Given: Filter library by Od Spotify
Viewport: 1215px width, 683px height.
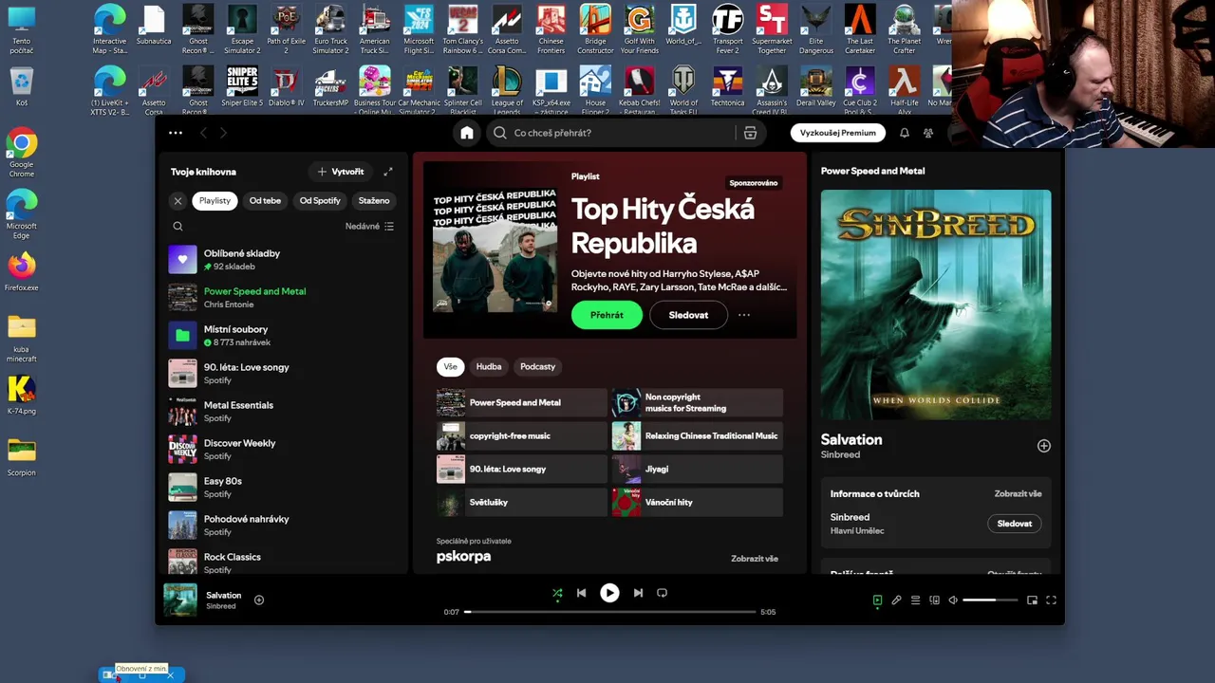Looking at the screenshot, I should pos(320,201).
